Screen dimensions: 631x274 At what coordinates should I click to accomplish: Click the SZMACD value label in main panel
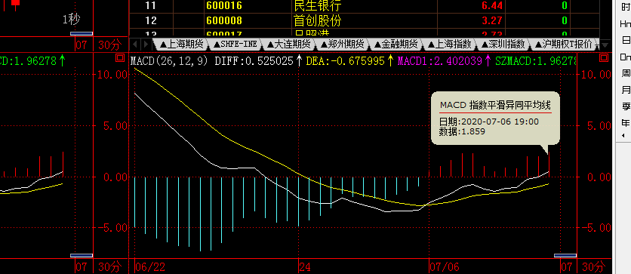pyautogui.click(x=536, y=61)
